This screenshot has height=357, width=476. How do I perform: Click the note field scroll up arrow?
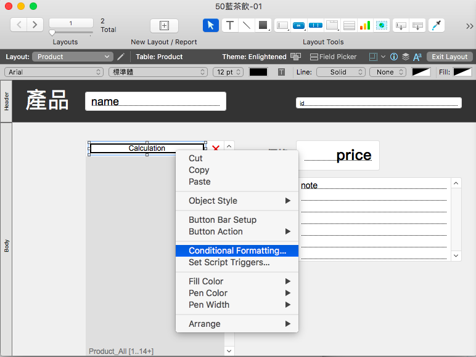pyautogui.click(x=456, y=183)
